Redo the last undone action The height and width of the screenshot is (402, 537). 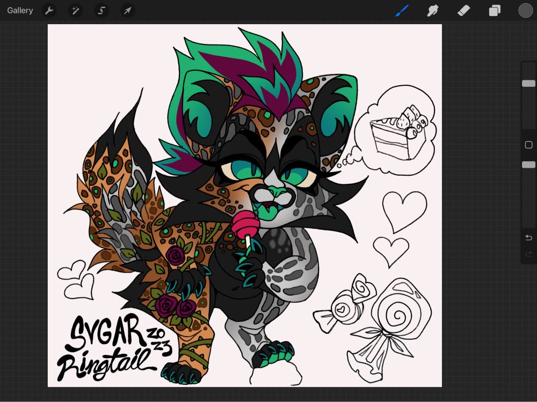(528, 254)
